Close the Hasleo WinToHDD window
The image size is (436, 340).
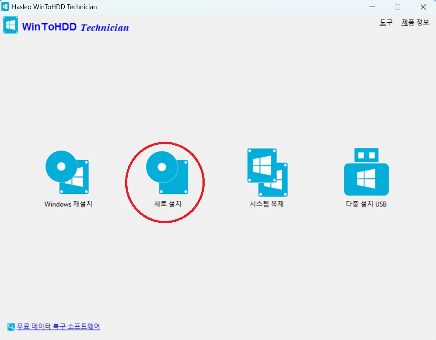pos(423,7)
